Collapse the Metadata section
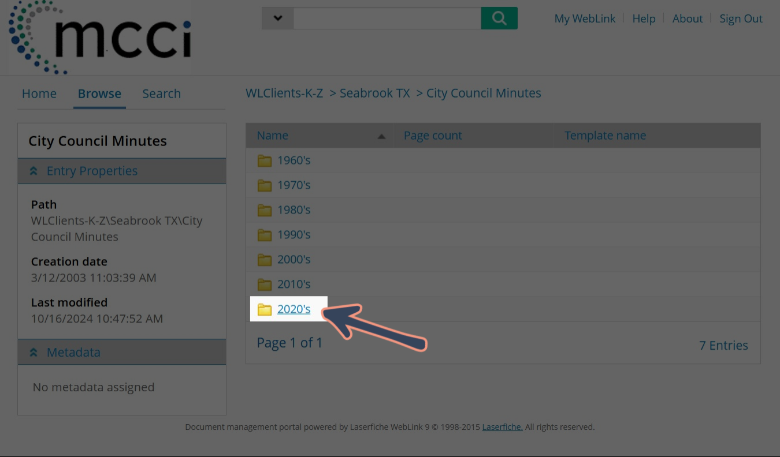780x457 pixels. click(x=34, y=353)
